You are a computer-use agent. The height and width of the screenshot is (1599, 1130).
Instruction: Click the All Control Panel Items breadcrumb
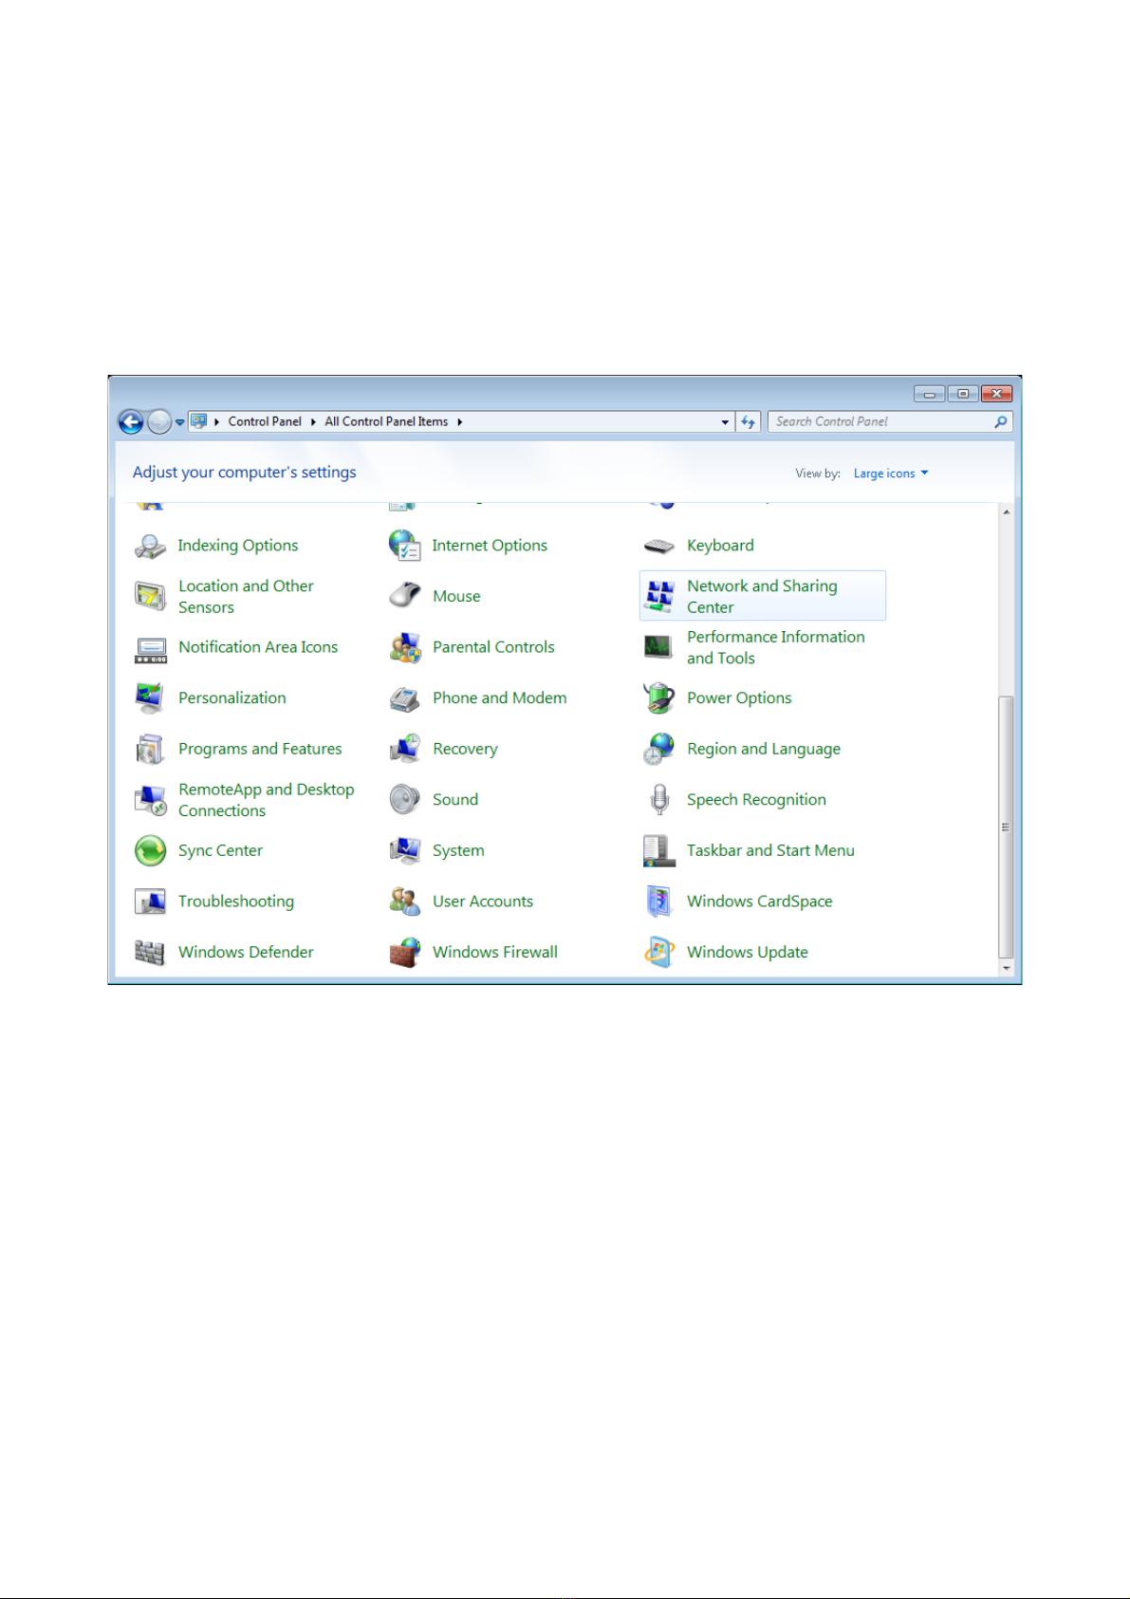[386, 421]
